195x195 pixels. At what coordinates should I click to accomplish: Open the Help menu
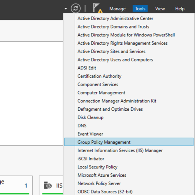pyautogui.click(x=179, y=8)
